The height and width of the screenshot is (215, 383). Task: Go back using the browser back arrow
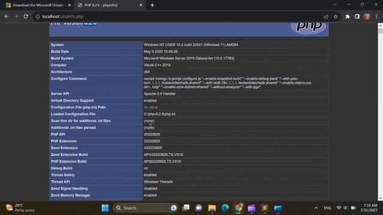point(7,17)
